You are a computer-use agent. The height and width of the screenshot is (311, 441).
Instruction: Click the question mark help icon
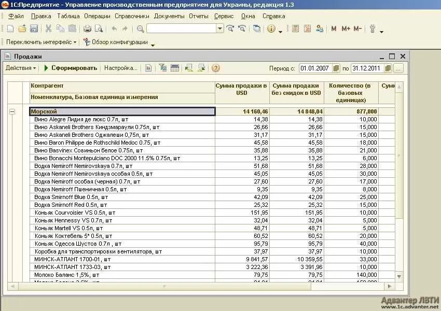coord(216,68)
